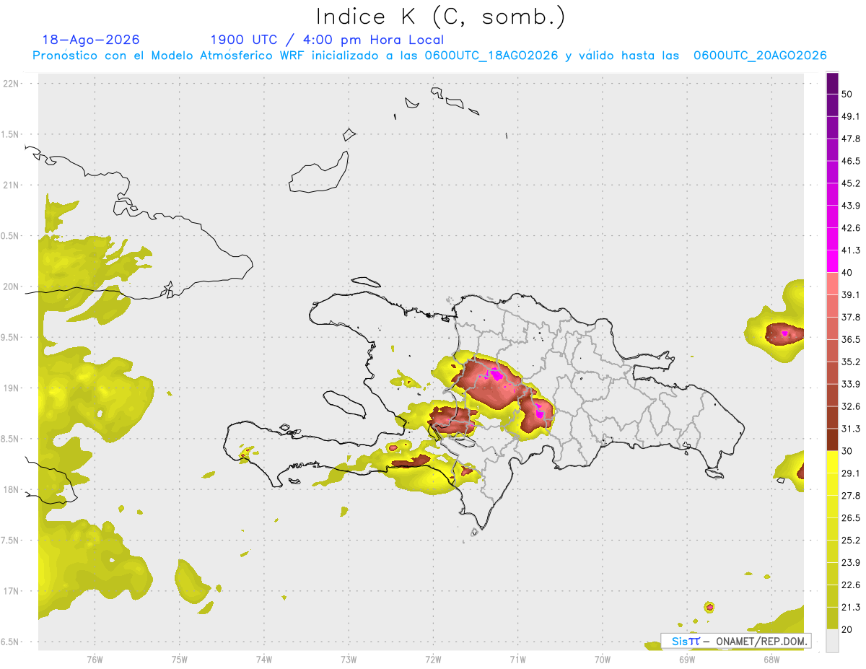This screenshot has height=669, width=866.
Task: Click the "68W" longitude label
Action: pyautogui.click(x=771, y=659)
